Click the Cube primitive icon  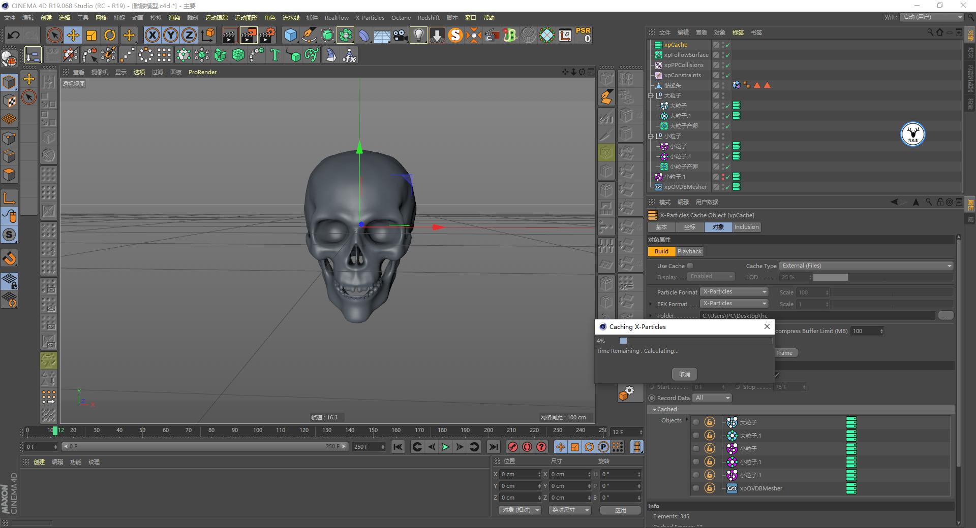(290, 35)
